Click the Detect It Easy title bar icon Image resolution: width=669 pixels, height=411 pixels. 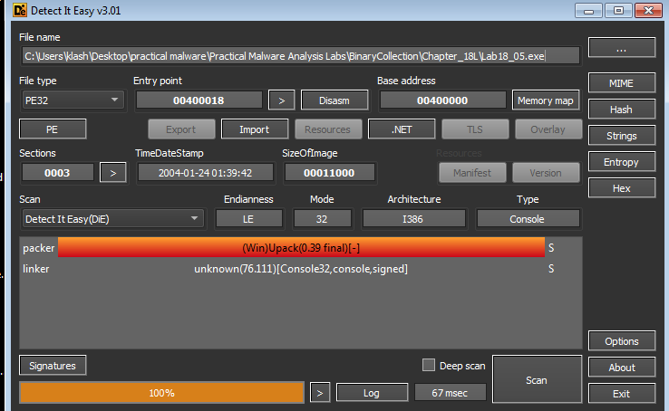click(20, 10)
